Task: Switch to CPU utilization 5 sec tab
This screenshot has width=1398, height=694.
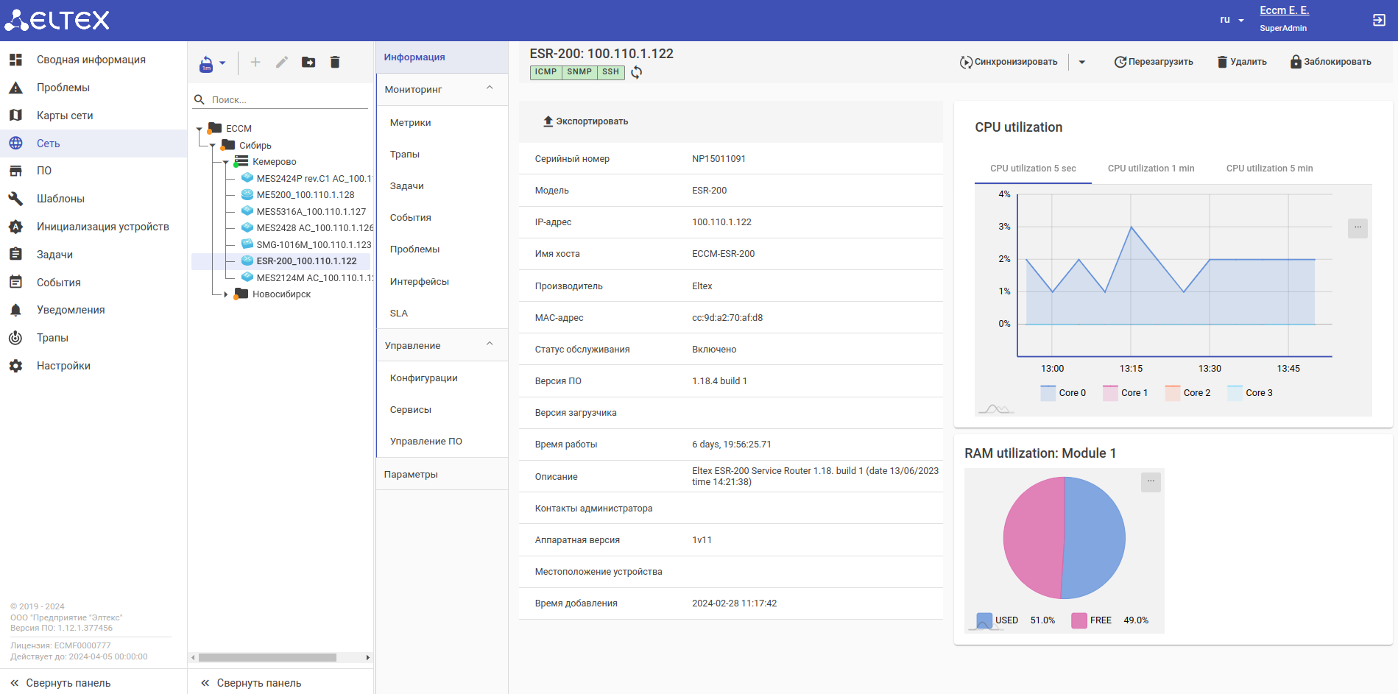Action: point(1033,169)
